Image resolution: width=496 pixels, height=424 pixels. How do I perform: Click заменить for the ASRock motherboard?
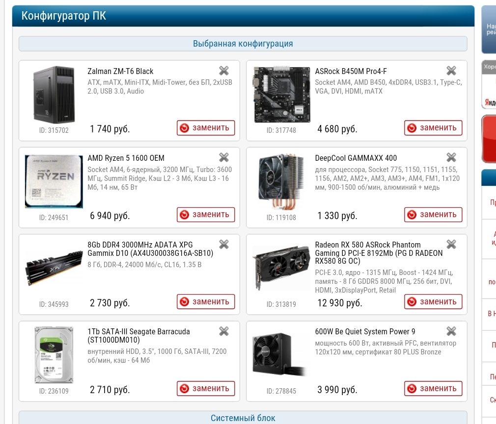point(433,128)
